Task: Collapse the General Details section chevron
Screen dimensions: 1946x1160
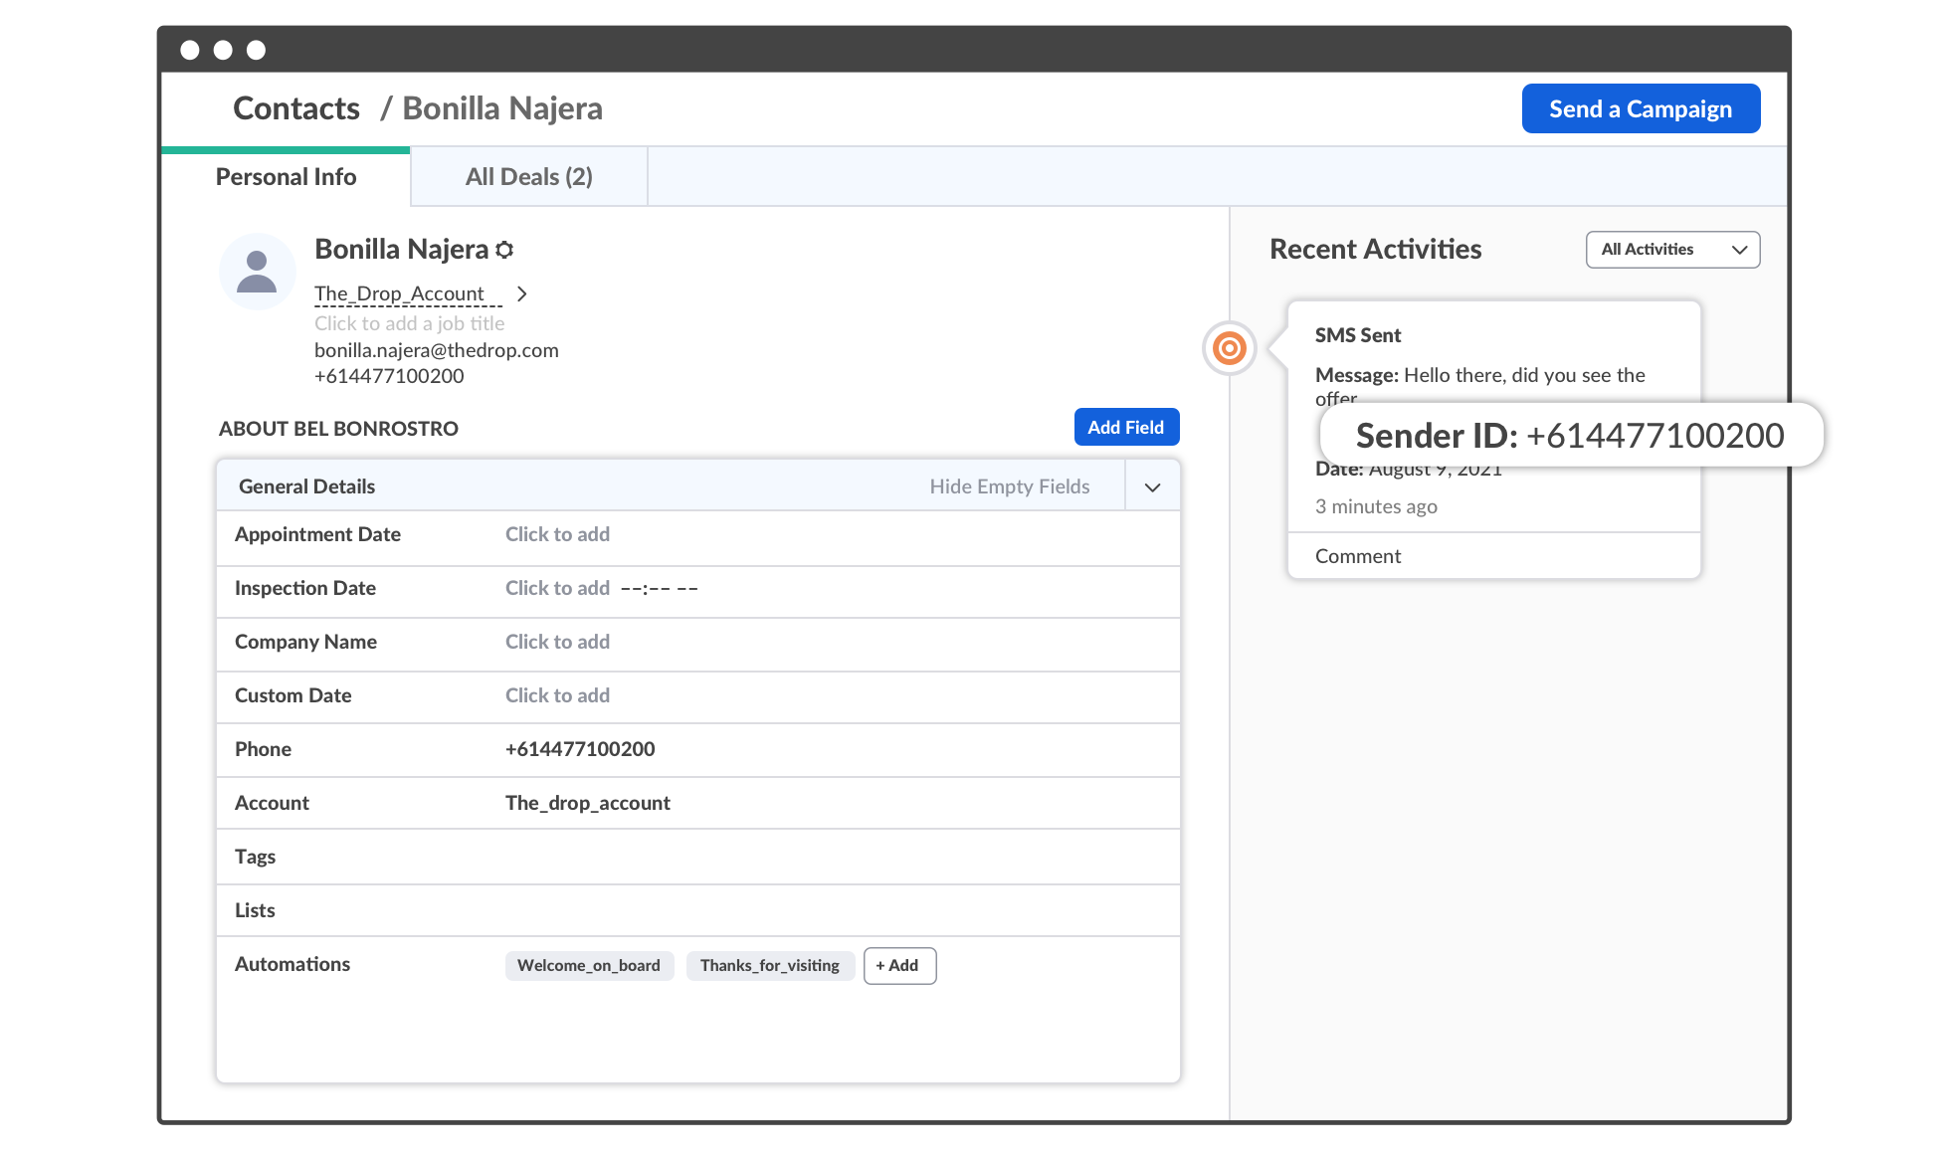Action: click(x=1152, y=487)
